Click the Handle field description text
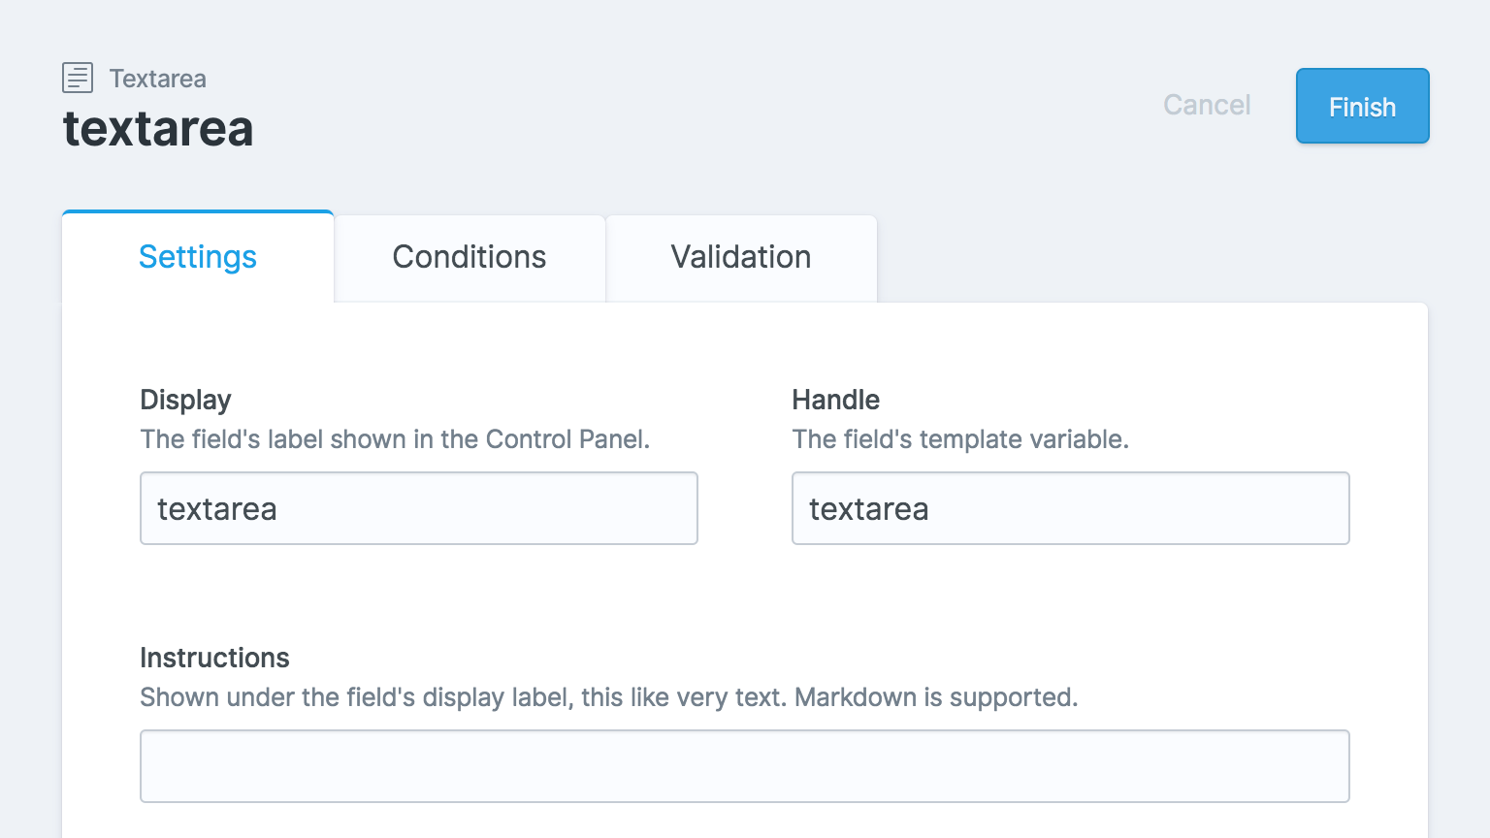This screenshot has height=838, width=1490. coord(960,439)
